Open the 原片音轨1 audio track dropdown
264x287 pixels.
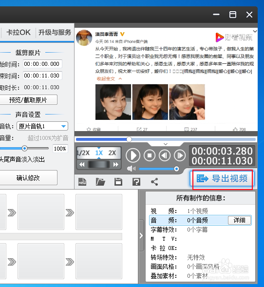42,126
